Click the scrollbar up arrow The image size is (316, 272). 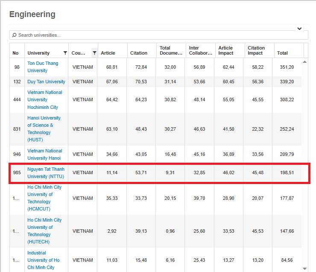[305, 62]
